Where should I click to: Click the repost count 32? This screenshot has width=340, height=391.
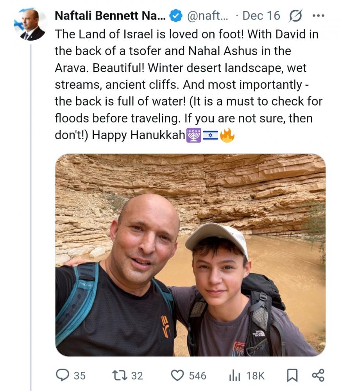coord(137,376)
